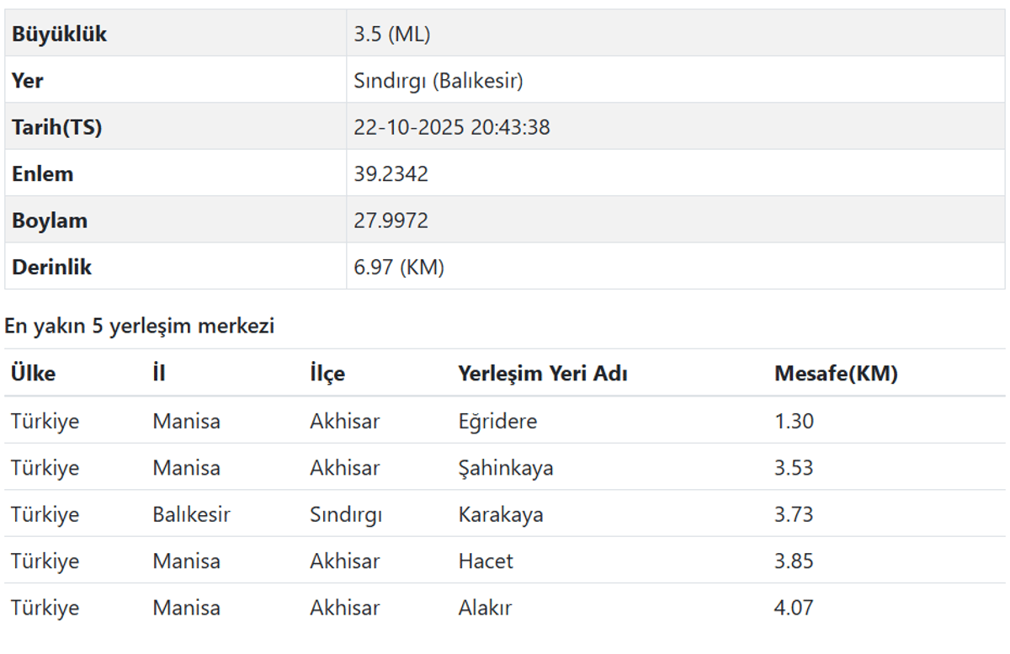This screenshot has height=654, width=1010.
Task: Click the Yerleşim Yeri Adı column header
Action: (543, 374)
